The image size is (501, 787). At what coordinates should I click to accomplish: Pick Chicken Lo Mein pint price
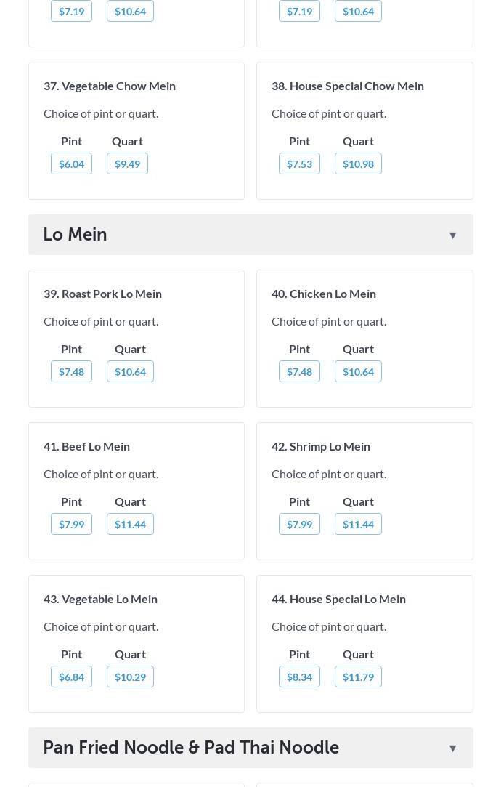pyautogui.click(x=299, y=371)
